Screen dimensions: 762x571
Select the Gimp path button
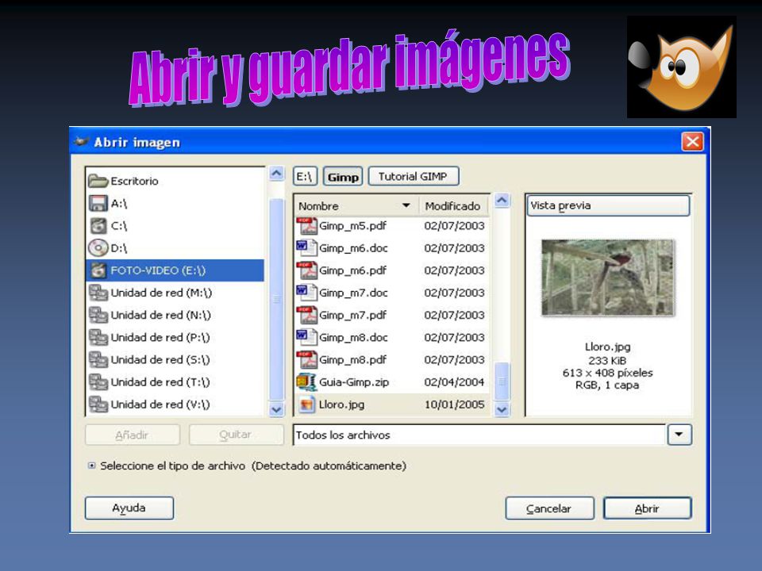[343, 176]
